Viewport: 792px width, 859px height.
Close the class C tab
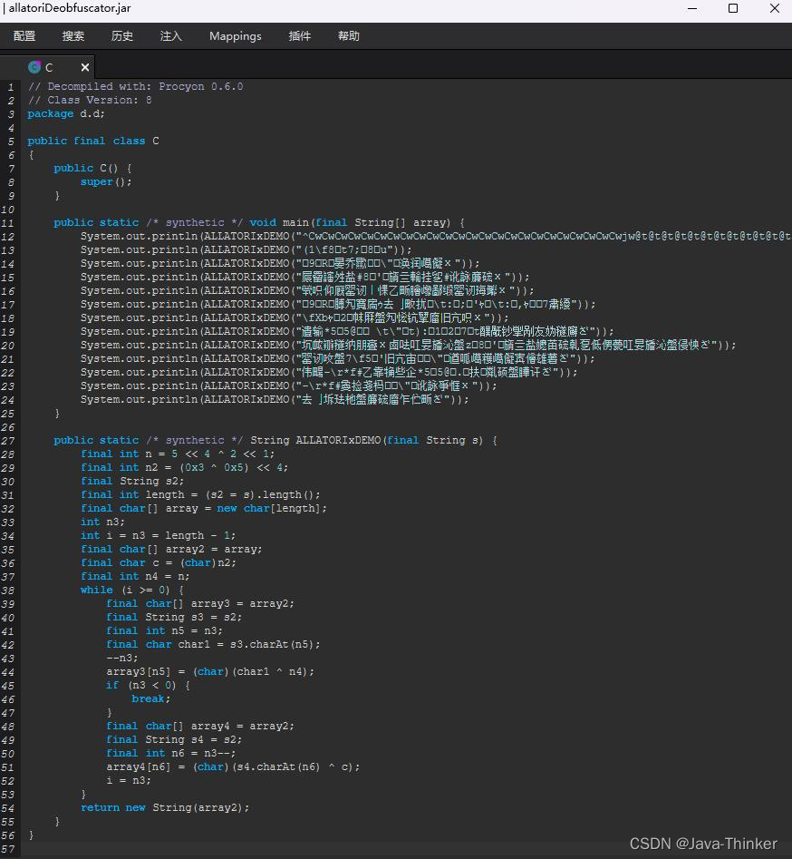pos(85,67)
